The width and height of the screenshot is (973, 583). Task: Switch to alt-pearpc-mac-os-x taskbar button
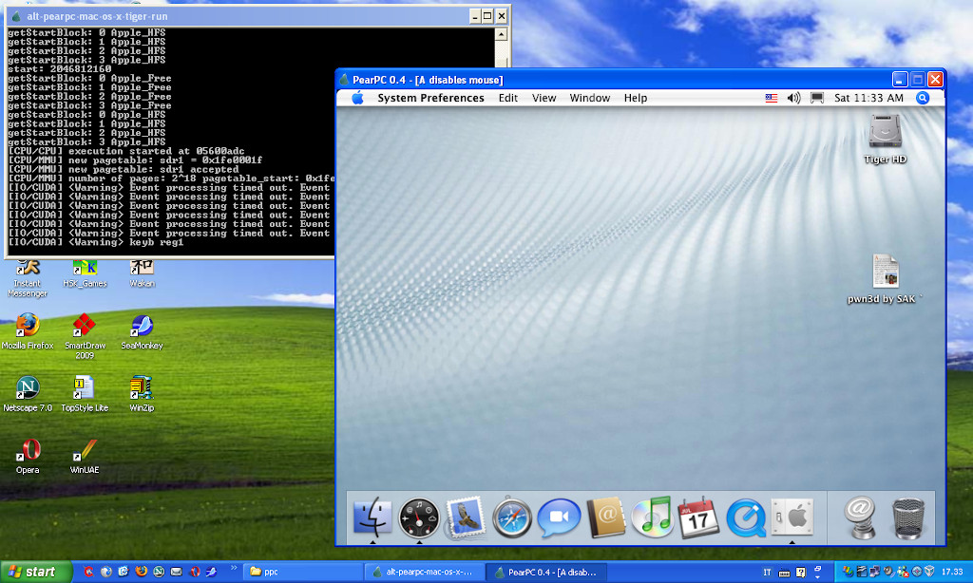(x=425, y=572)
